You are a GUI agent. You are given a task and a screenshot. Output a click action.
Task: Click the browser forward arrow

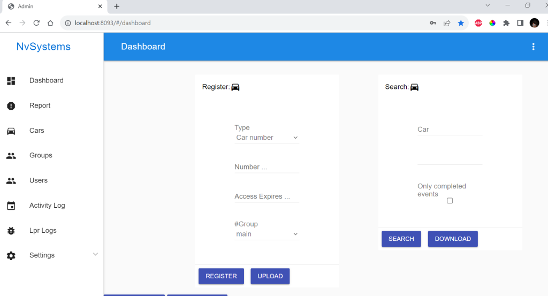(22, 22)
